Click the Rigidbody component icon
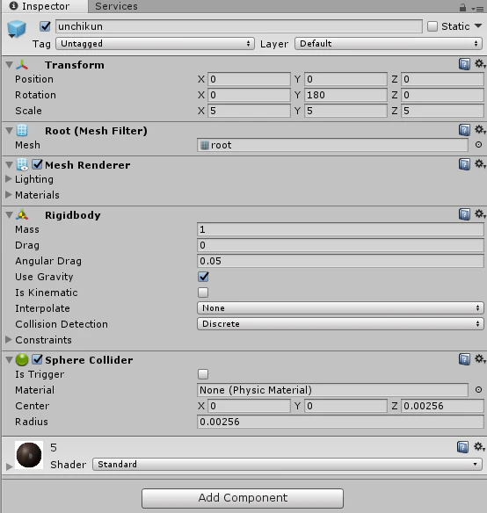This screenshot has height=513, width=487. point(22,215)
